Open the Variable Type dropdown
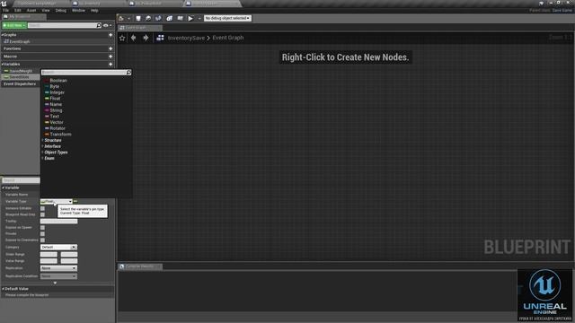 point(56,201)
